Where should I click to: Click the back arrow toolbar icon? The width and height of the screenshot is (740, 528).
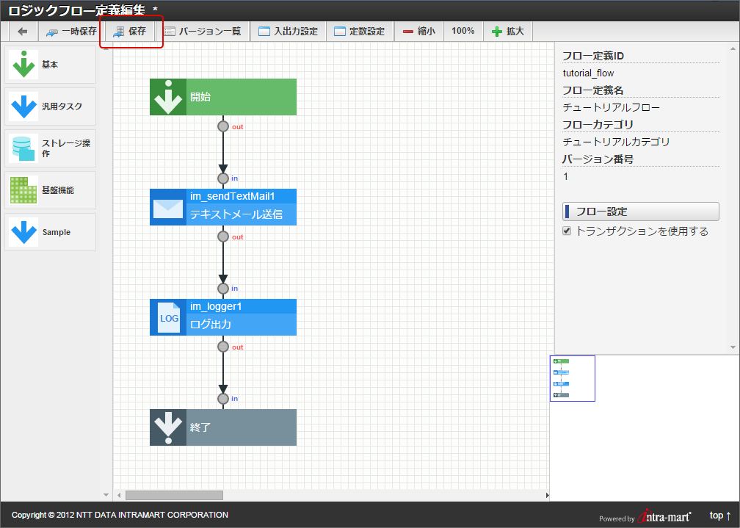pyautogui.click(x=23, y=32)
